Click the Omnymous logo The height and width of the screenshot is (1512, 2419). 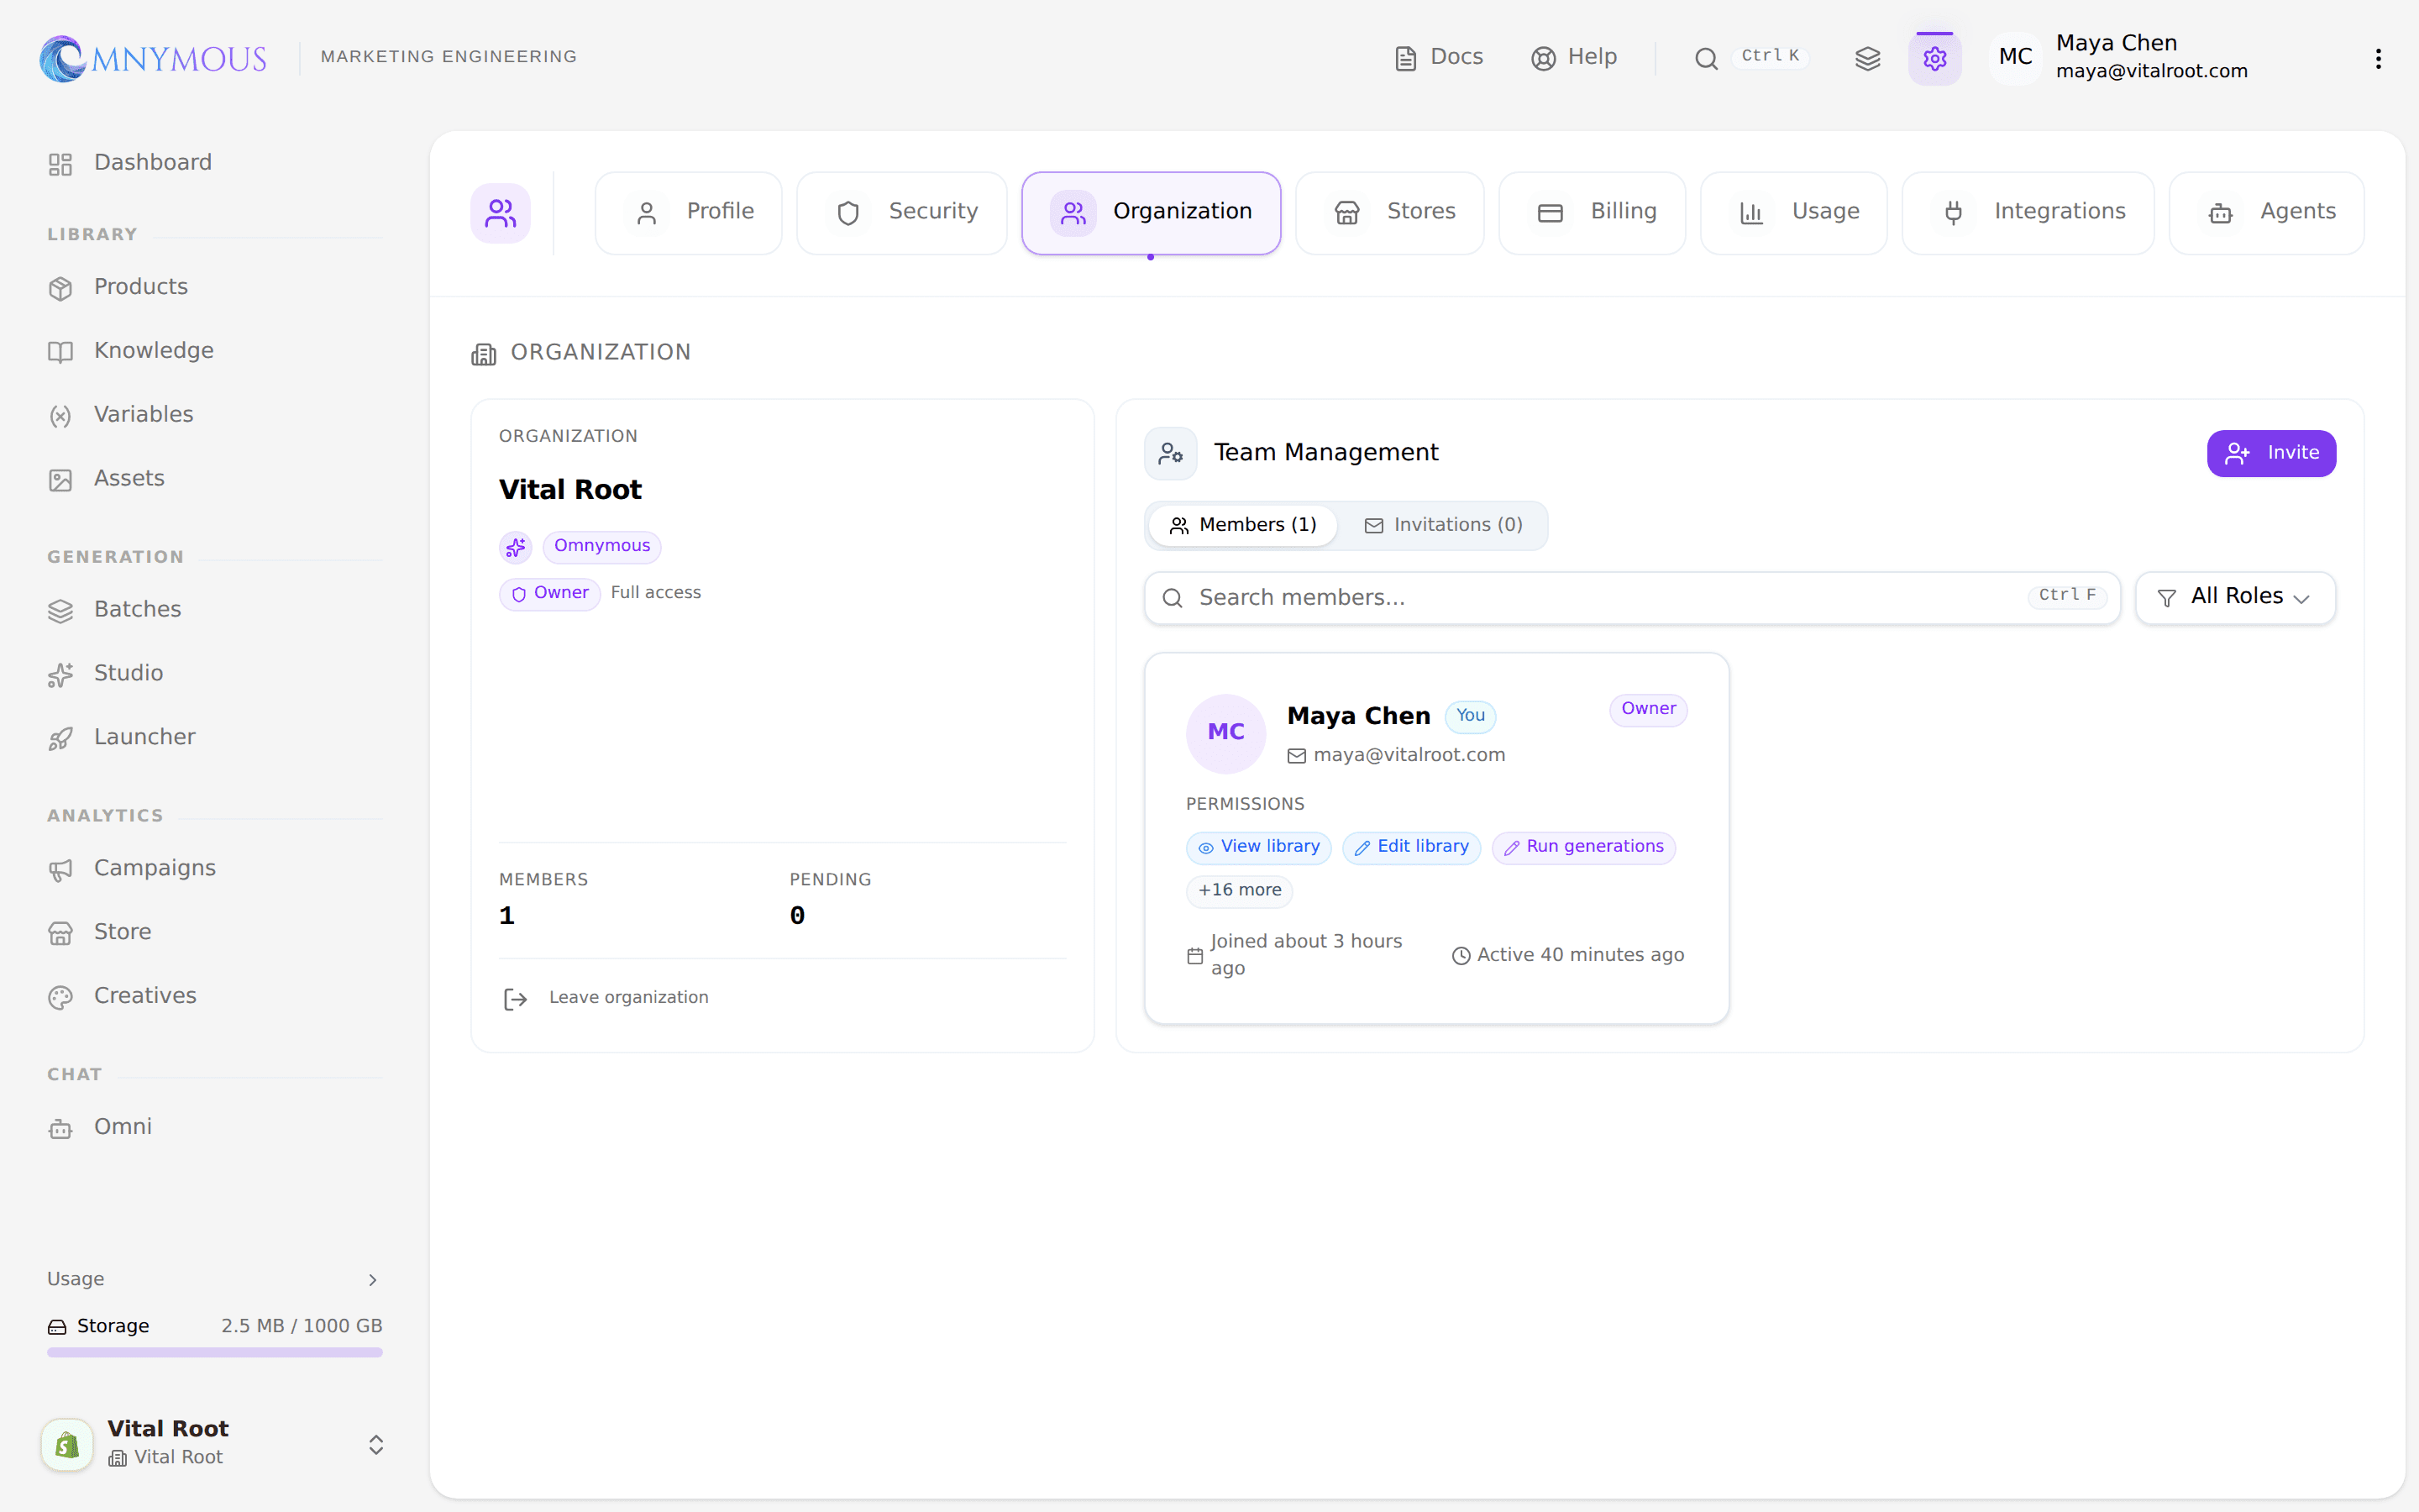point(153,58)
